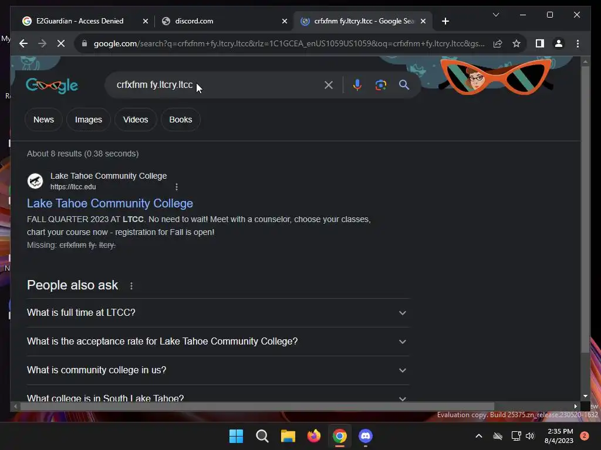Click the horizontal scroll right arrow

click(x=575, y=407)
